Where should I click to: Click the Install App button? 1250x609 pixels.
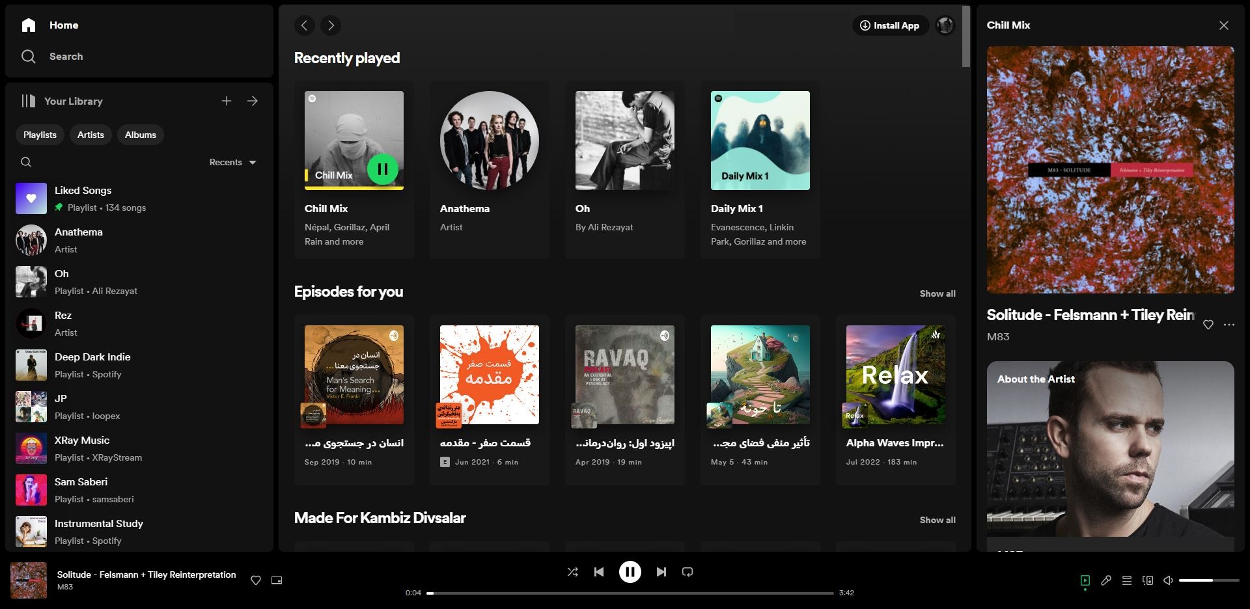pyautogui.click(x=890, y=25)
